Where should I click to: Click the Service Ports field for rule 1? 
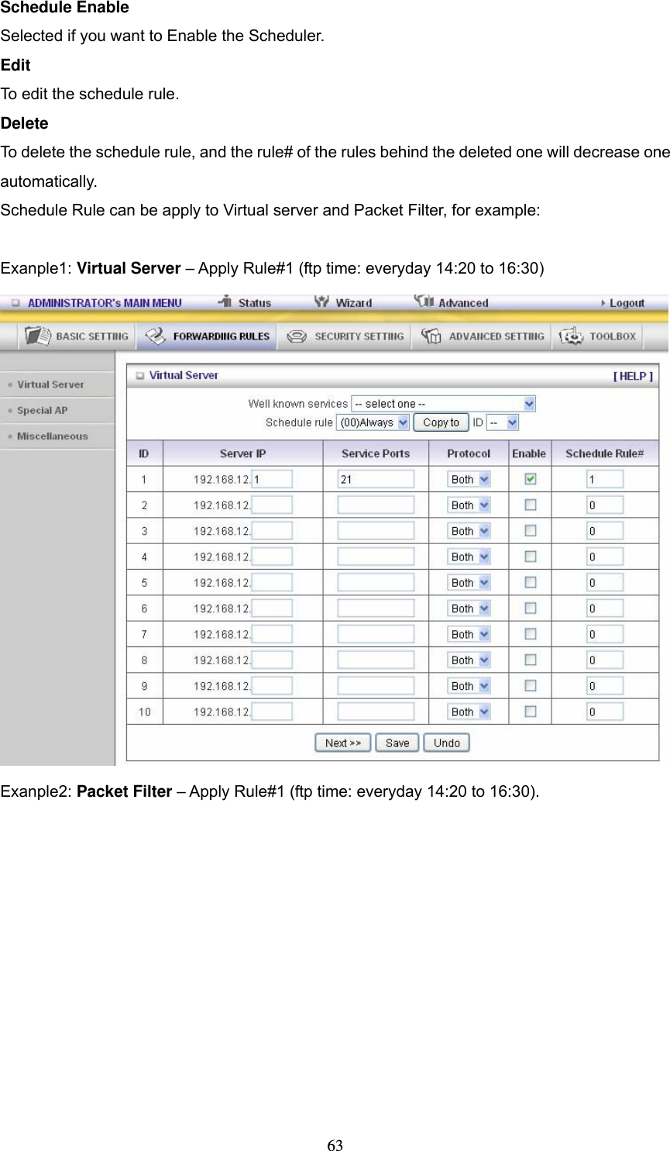click(x=376, y=478)
